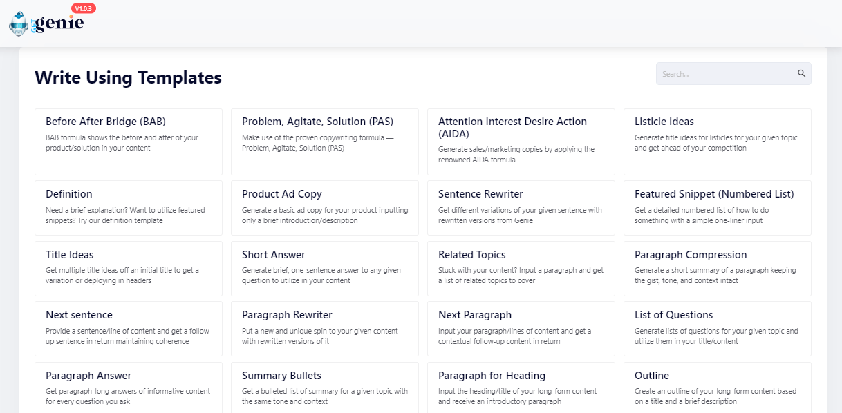Viewport: 842px width, 413px height.
Task: Open the Listicle Ideas template
Action: click(718, 142)
